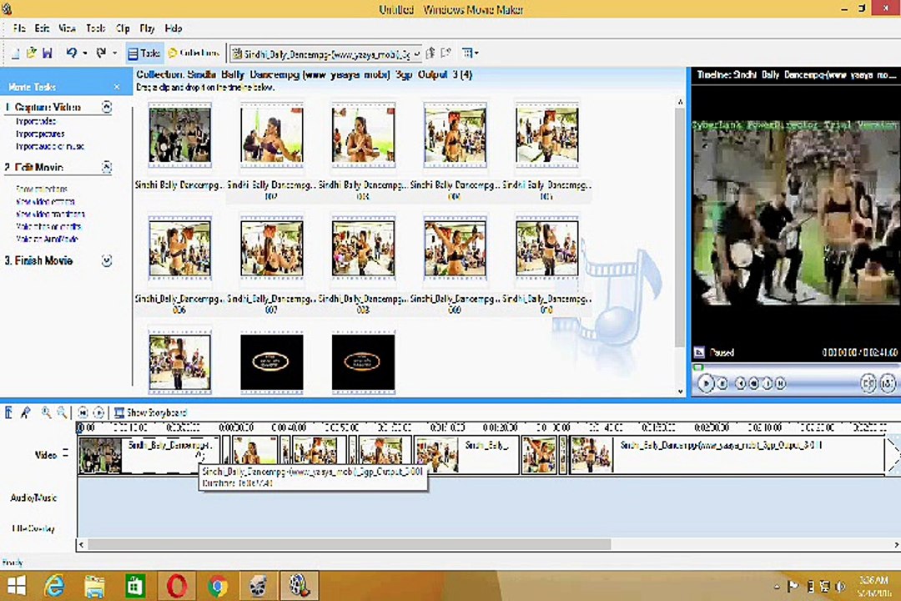This screenshot has height=601, width=901.
Task: Click the View video effects link
Action: point(45,201)
